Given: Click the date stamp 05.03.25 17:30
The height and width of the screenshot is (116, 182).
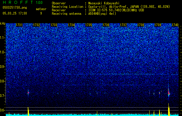Looking at the screenshot, I should pyautogui.click(x=15, y=13).
